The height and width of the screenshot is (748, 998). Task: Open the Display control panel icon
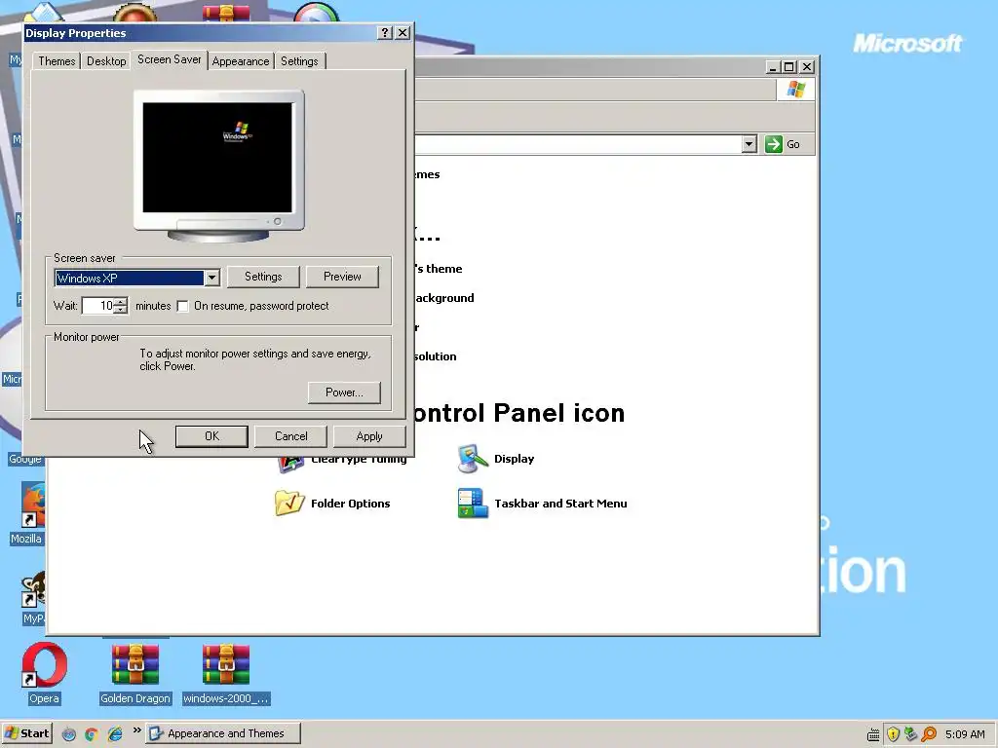[x=473, y=459]
